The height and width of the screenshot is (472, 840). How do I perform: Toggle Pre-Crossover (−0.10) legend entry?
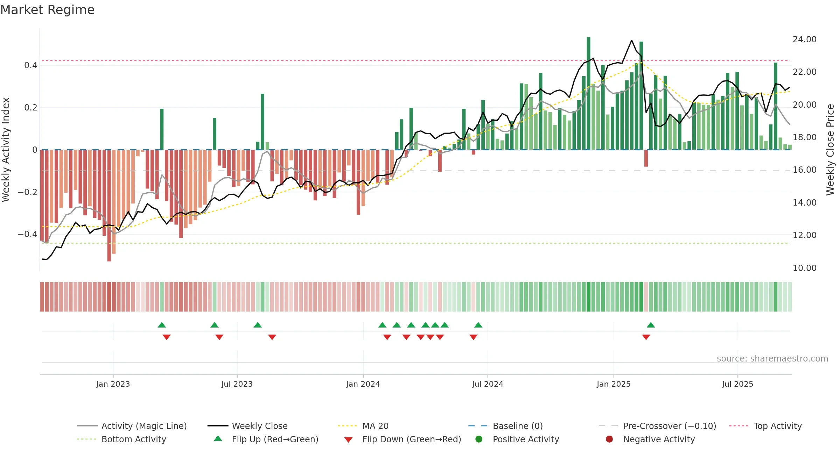click(657, 426)
